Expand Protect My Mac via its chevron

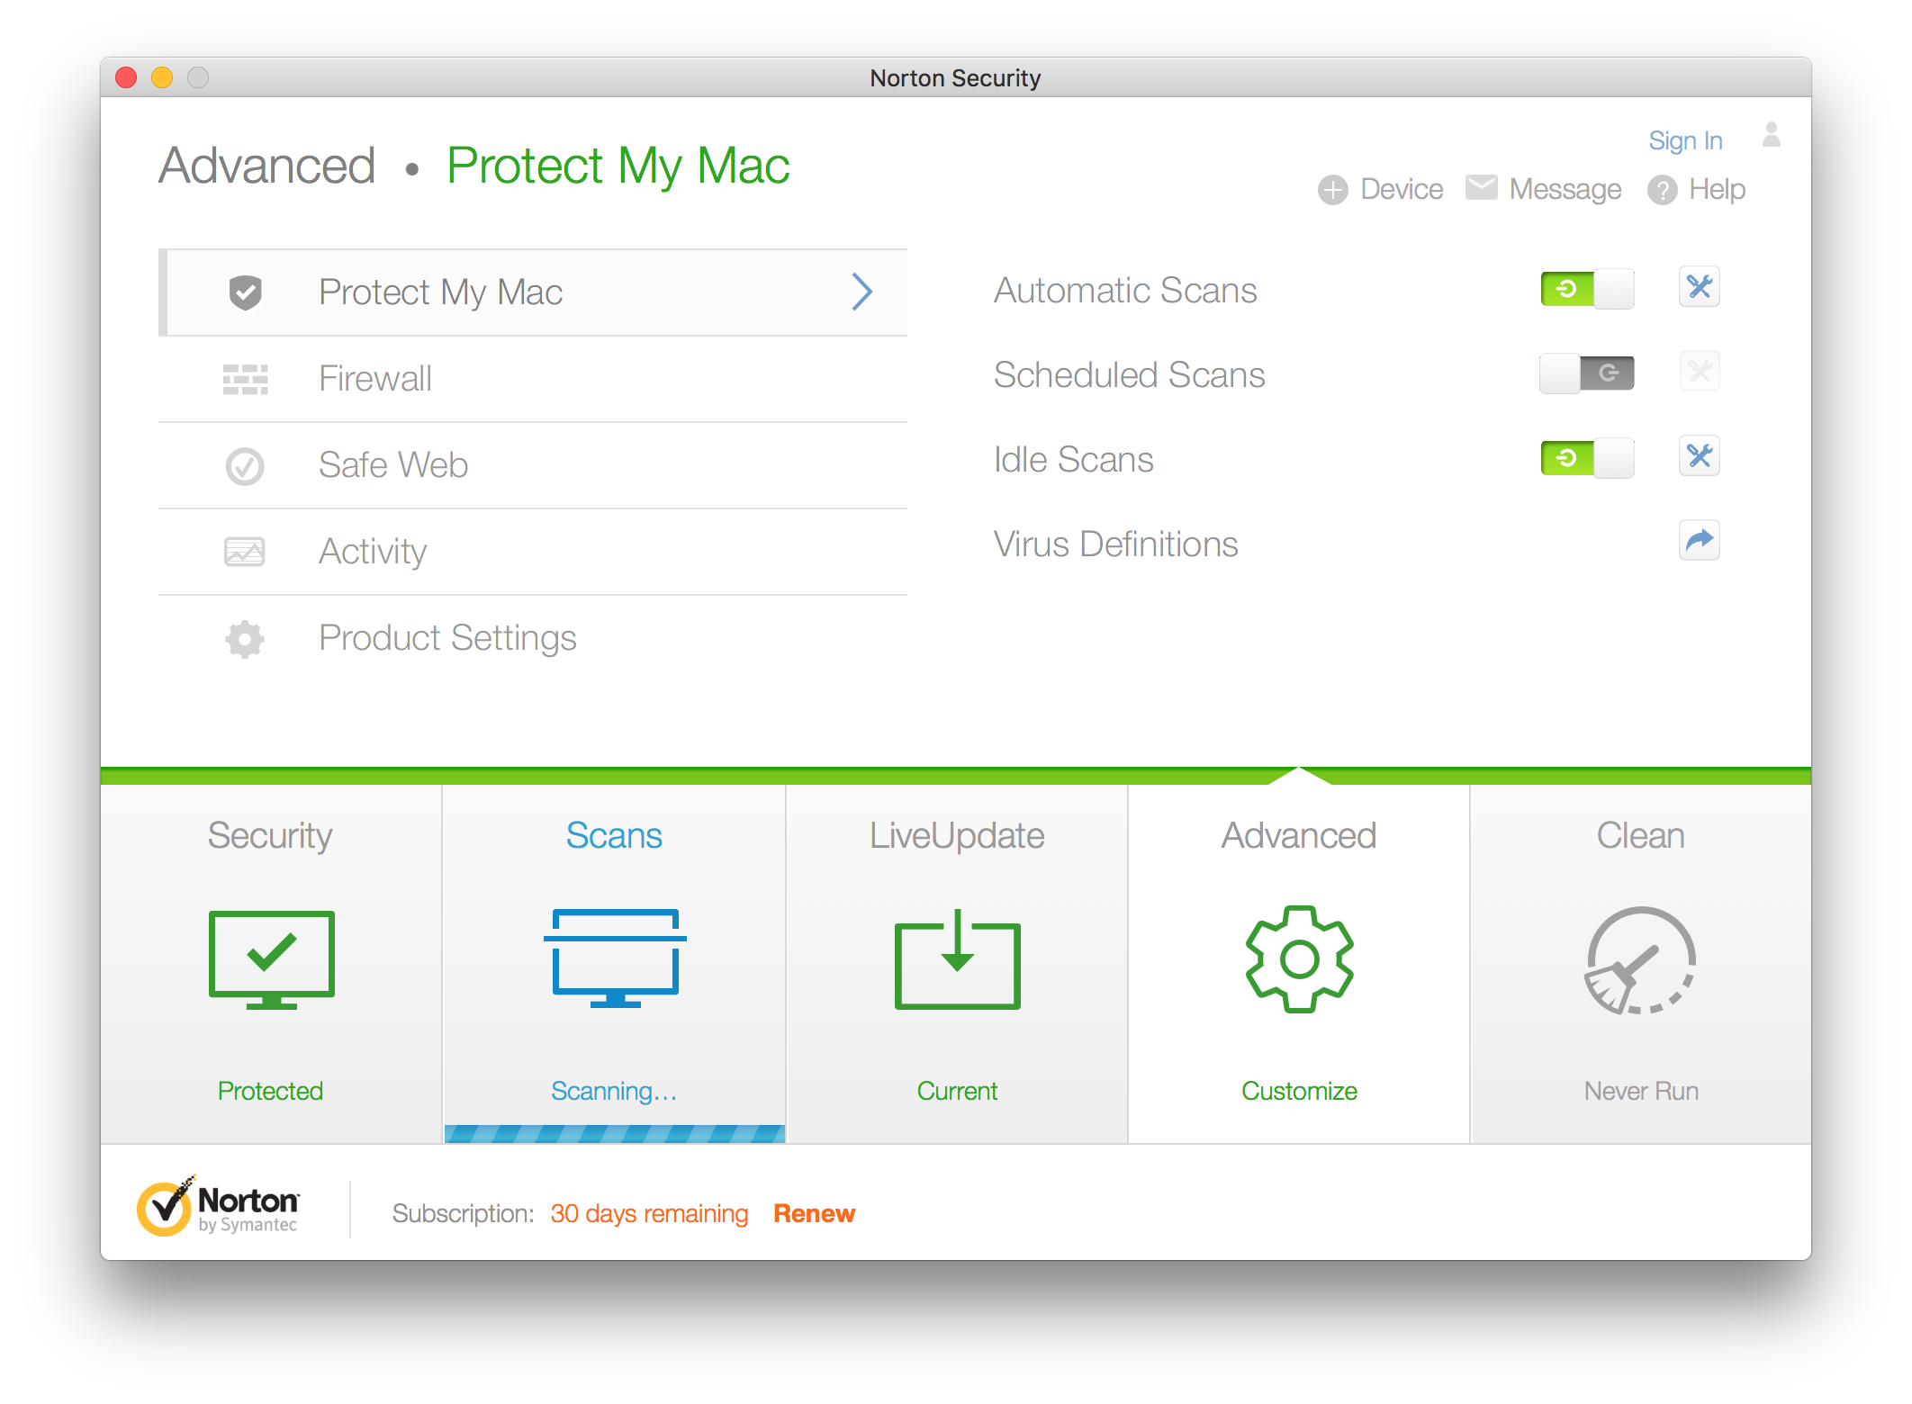pyautogui.click(x=862, y=292)
